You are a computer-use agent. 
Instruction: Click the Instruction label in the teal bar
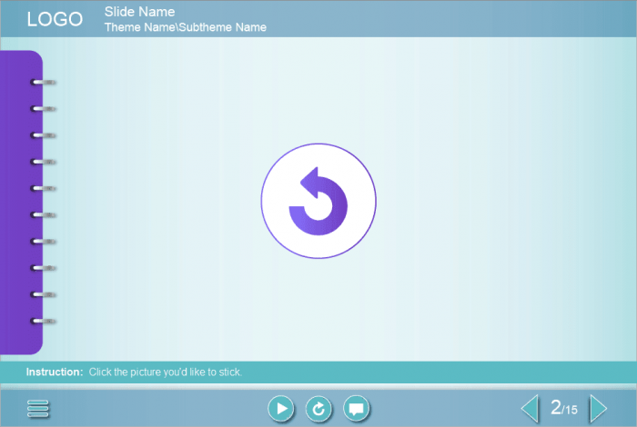pyautogui.click(x=55, y=372)
